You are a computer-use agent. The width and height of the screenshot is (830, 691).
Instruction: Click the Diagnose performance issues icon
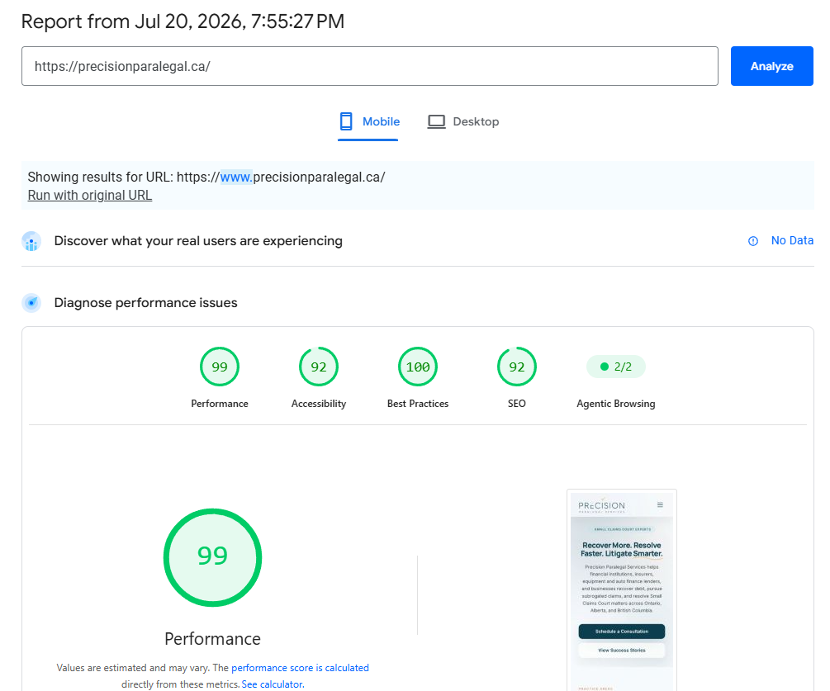pyautogui.click(x=31, y=303)
